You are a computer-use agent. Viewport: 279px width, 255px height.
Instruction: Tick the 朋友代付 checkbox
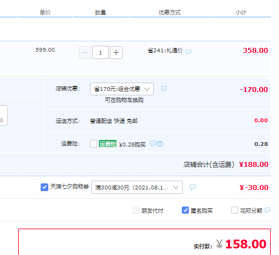pyautogui.click(x=136, y=210)
